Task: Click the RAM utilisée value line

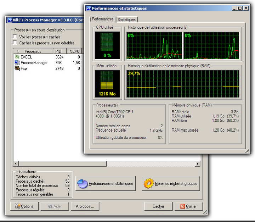Action: [x=205, y=116]
